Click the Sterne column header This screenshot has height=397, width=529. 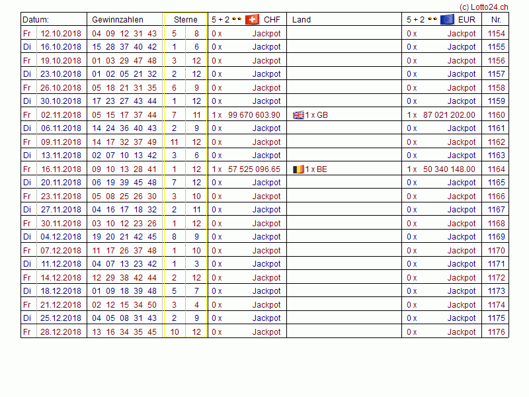(186, 20)
